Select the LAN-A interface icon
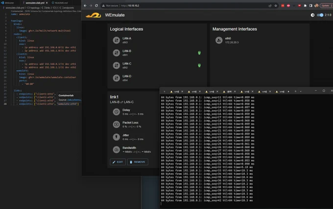Screen dimensions: 333x209 [116, 40]
